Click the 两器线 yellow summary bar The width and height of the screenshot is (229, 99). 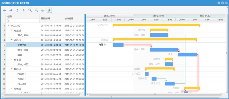coord(155,40)
